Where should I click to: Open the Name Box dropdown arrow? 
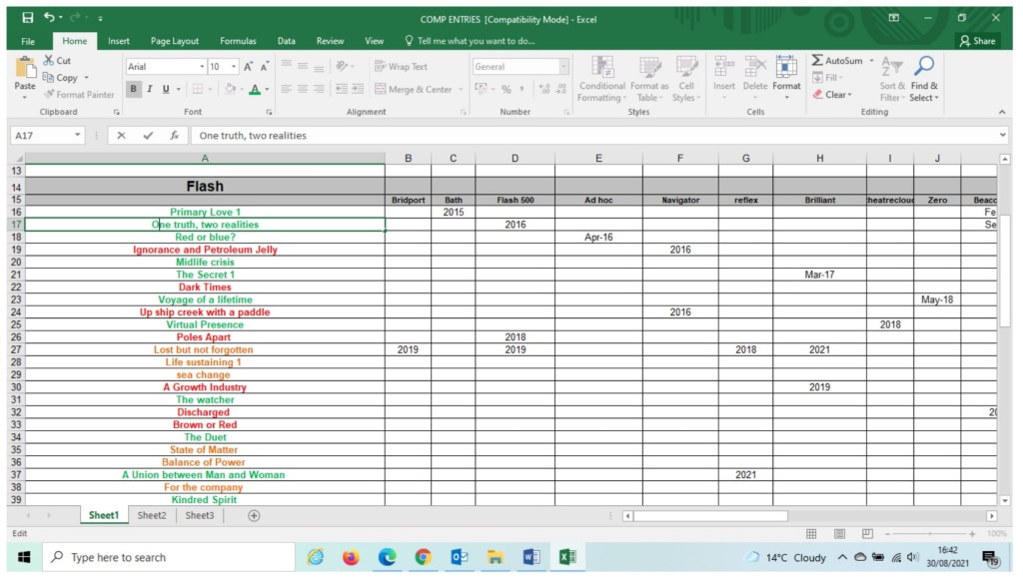78,135
